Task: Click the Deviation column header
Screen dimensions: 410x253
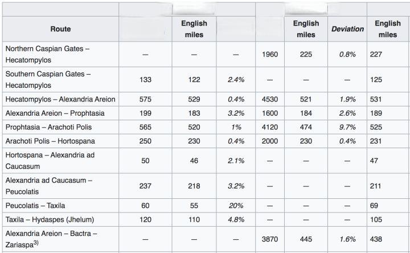Action: click(347, 29)
